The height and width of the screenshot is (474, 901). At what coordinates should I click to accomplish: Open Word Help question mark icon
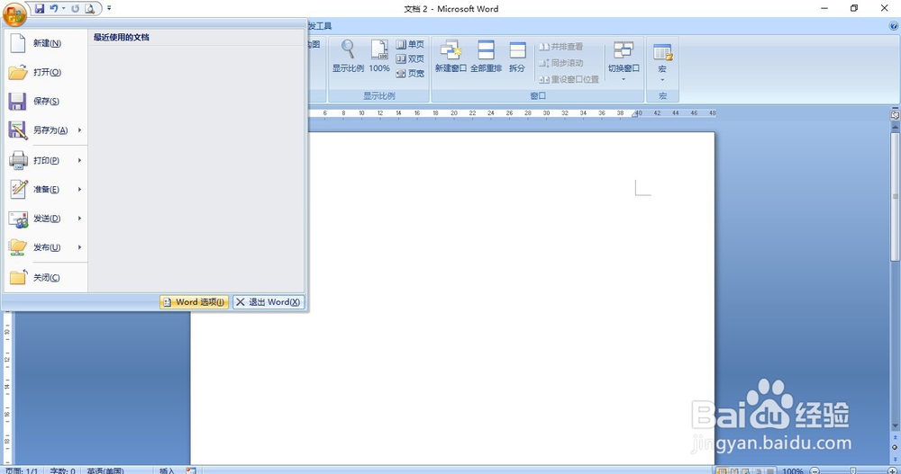click(894, 26)
